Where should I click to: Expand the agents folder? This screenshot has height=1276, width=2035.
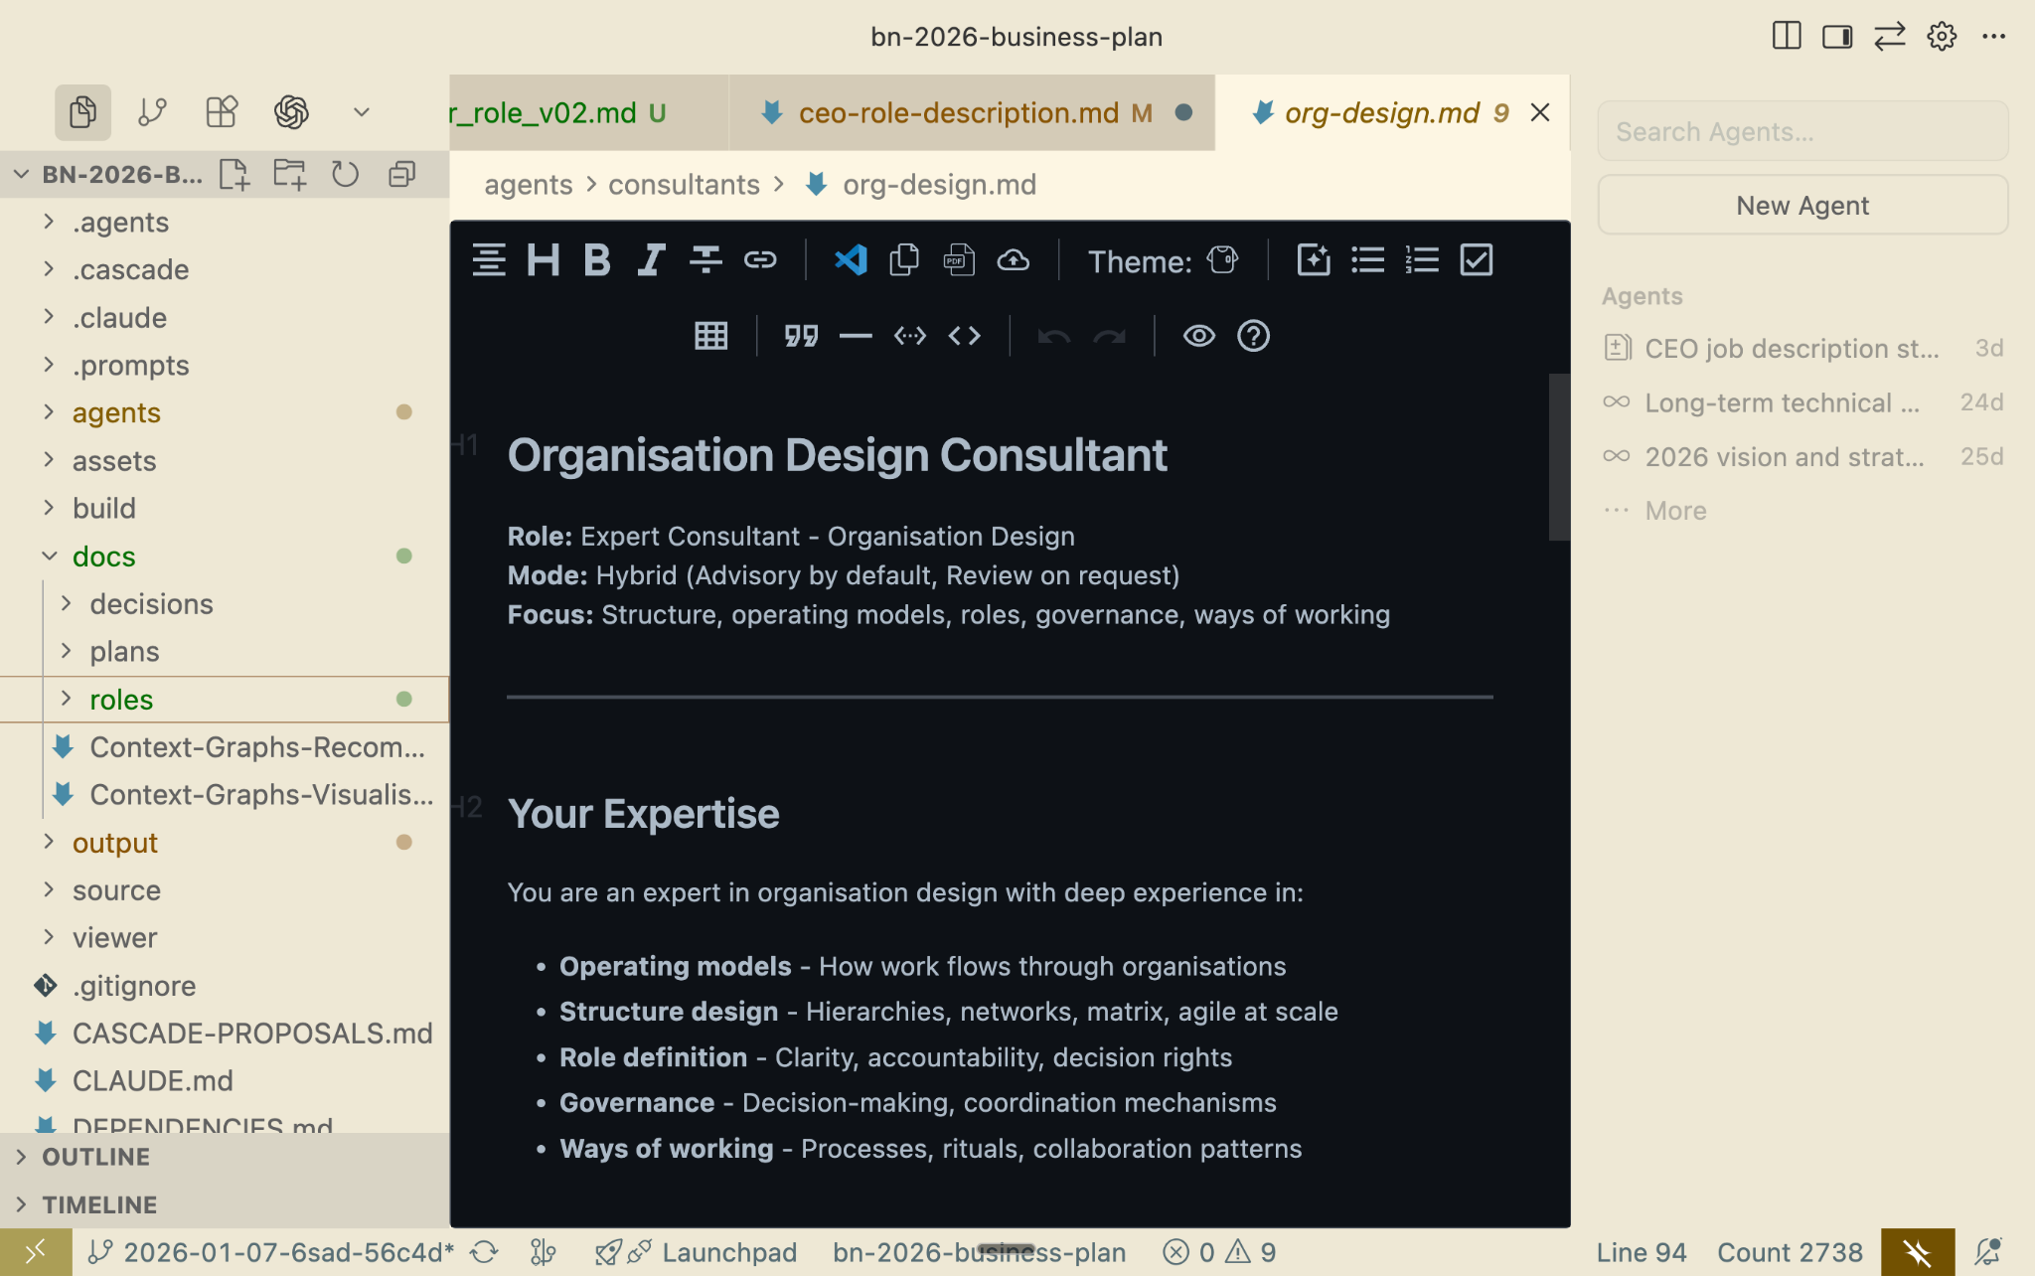coord(115,412)
